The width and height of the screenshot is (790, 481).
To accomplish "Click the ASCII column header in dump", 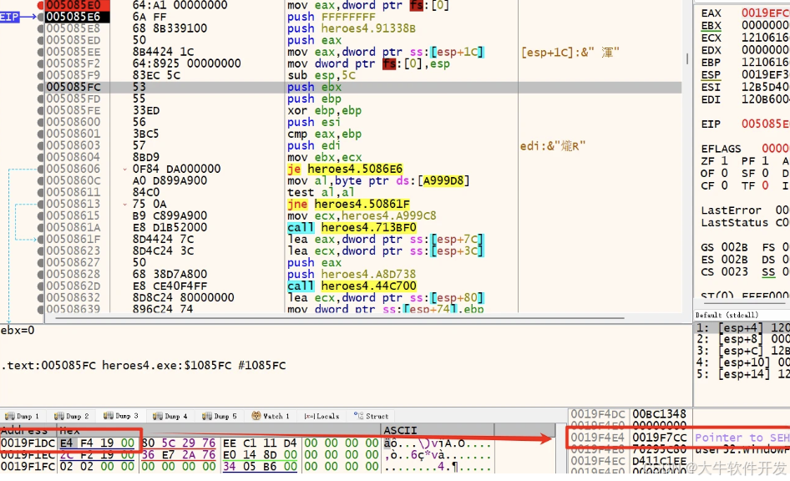I will (400, 430).
